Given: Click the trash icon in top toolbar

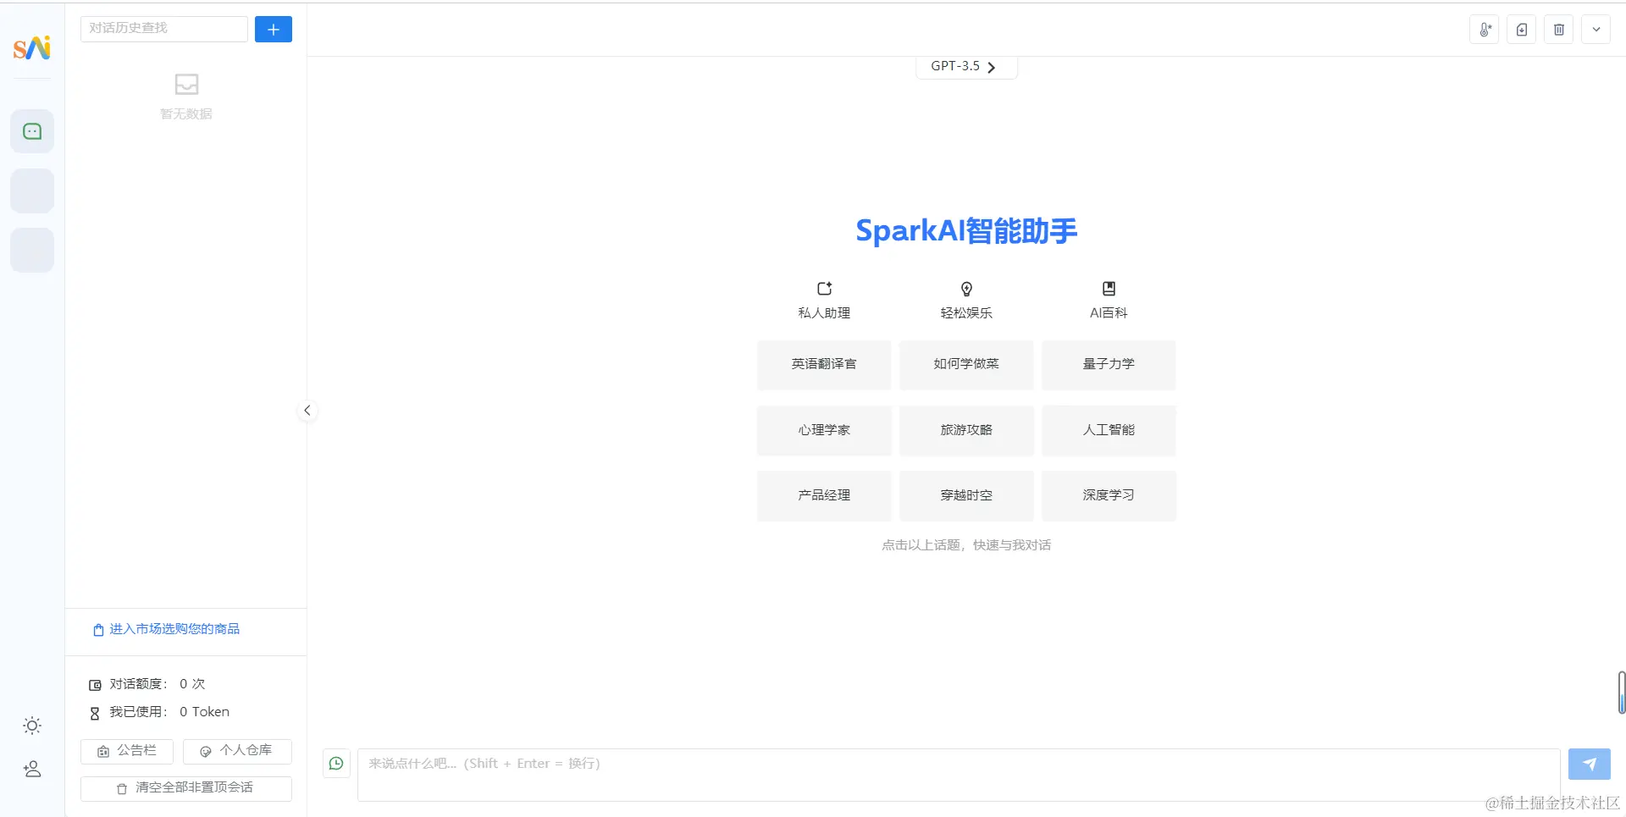Looking at the screenshot, I should [x=1559, y=30].
